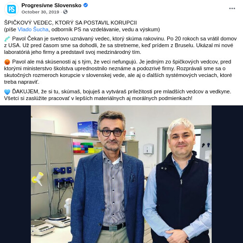This screenshot has width=243, height=243.
Task: Click the paragraph mentioning ministerstvo školstva
Action: click(x=118, y=72)
